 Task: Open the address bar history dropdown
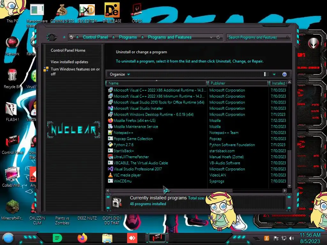(211, 37)
